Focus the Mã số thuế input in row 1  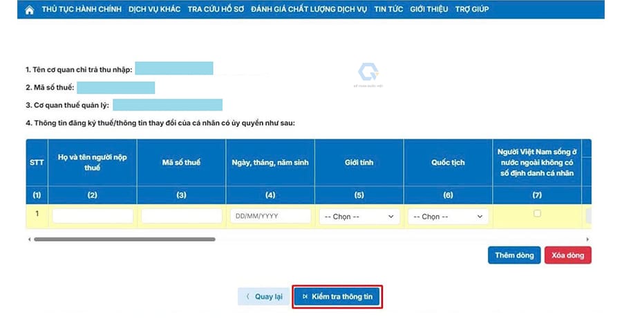click(x=182, y=216)
